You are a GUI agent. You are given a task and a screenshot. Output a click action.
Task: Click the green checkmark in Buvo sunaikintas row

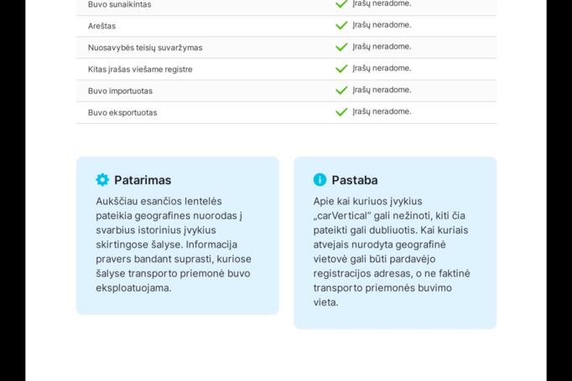341,4
